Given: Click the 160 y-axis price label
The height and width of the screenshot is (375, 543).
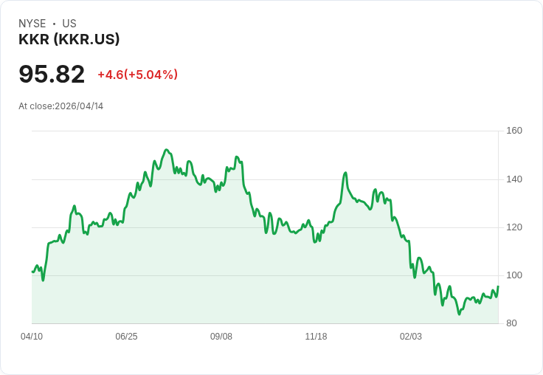Looking at the screenshot, I should [514, 131].
